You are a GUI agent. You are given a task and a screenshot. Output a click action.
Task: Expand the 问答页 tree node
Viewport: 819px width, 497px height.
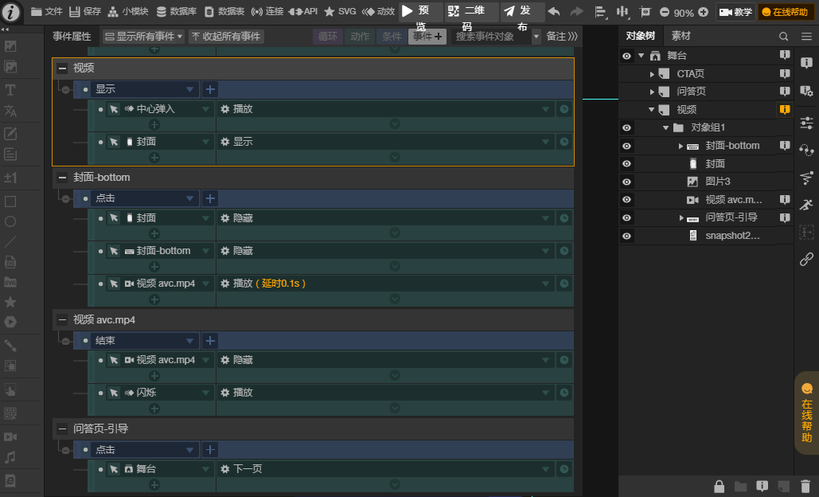point(652,92)
